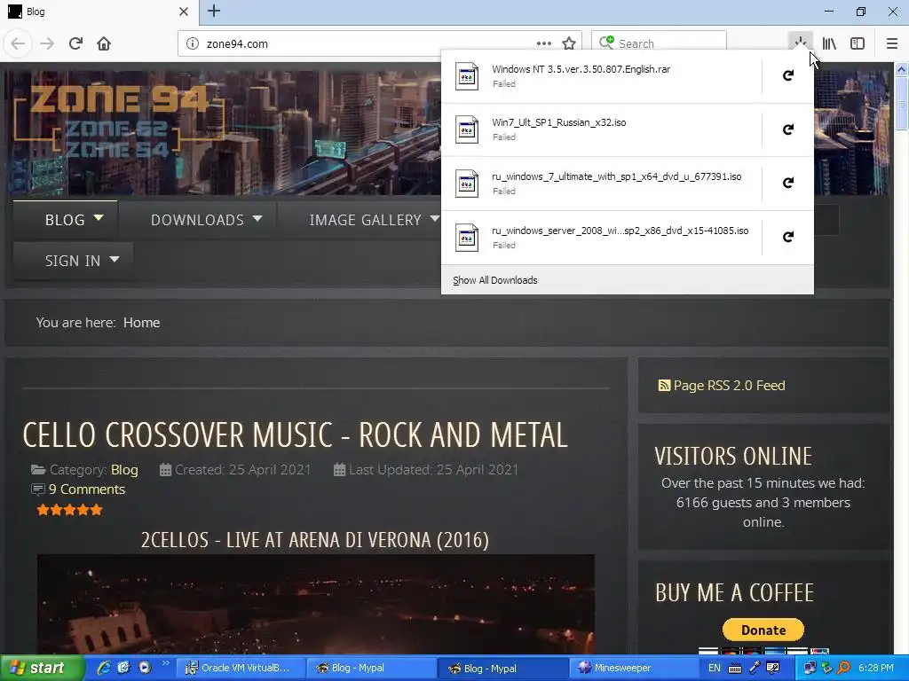909x681 pixels.
Task: Click the RSS feed icon
Action: tap(664, 386)
